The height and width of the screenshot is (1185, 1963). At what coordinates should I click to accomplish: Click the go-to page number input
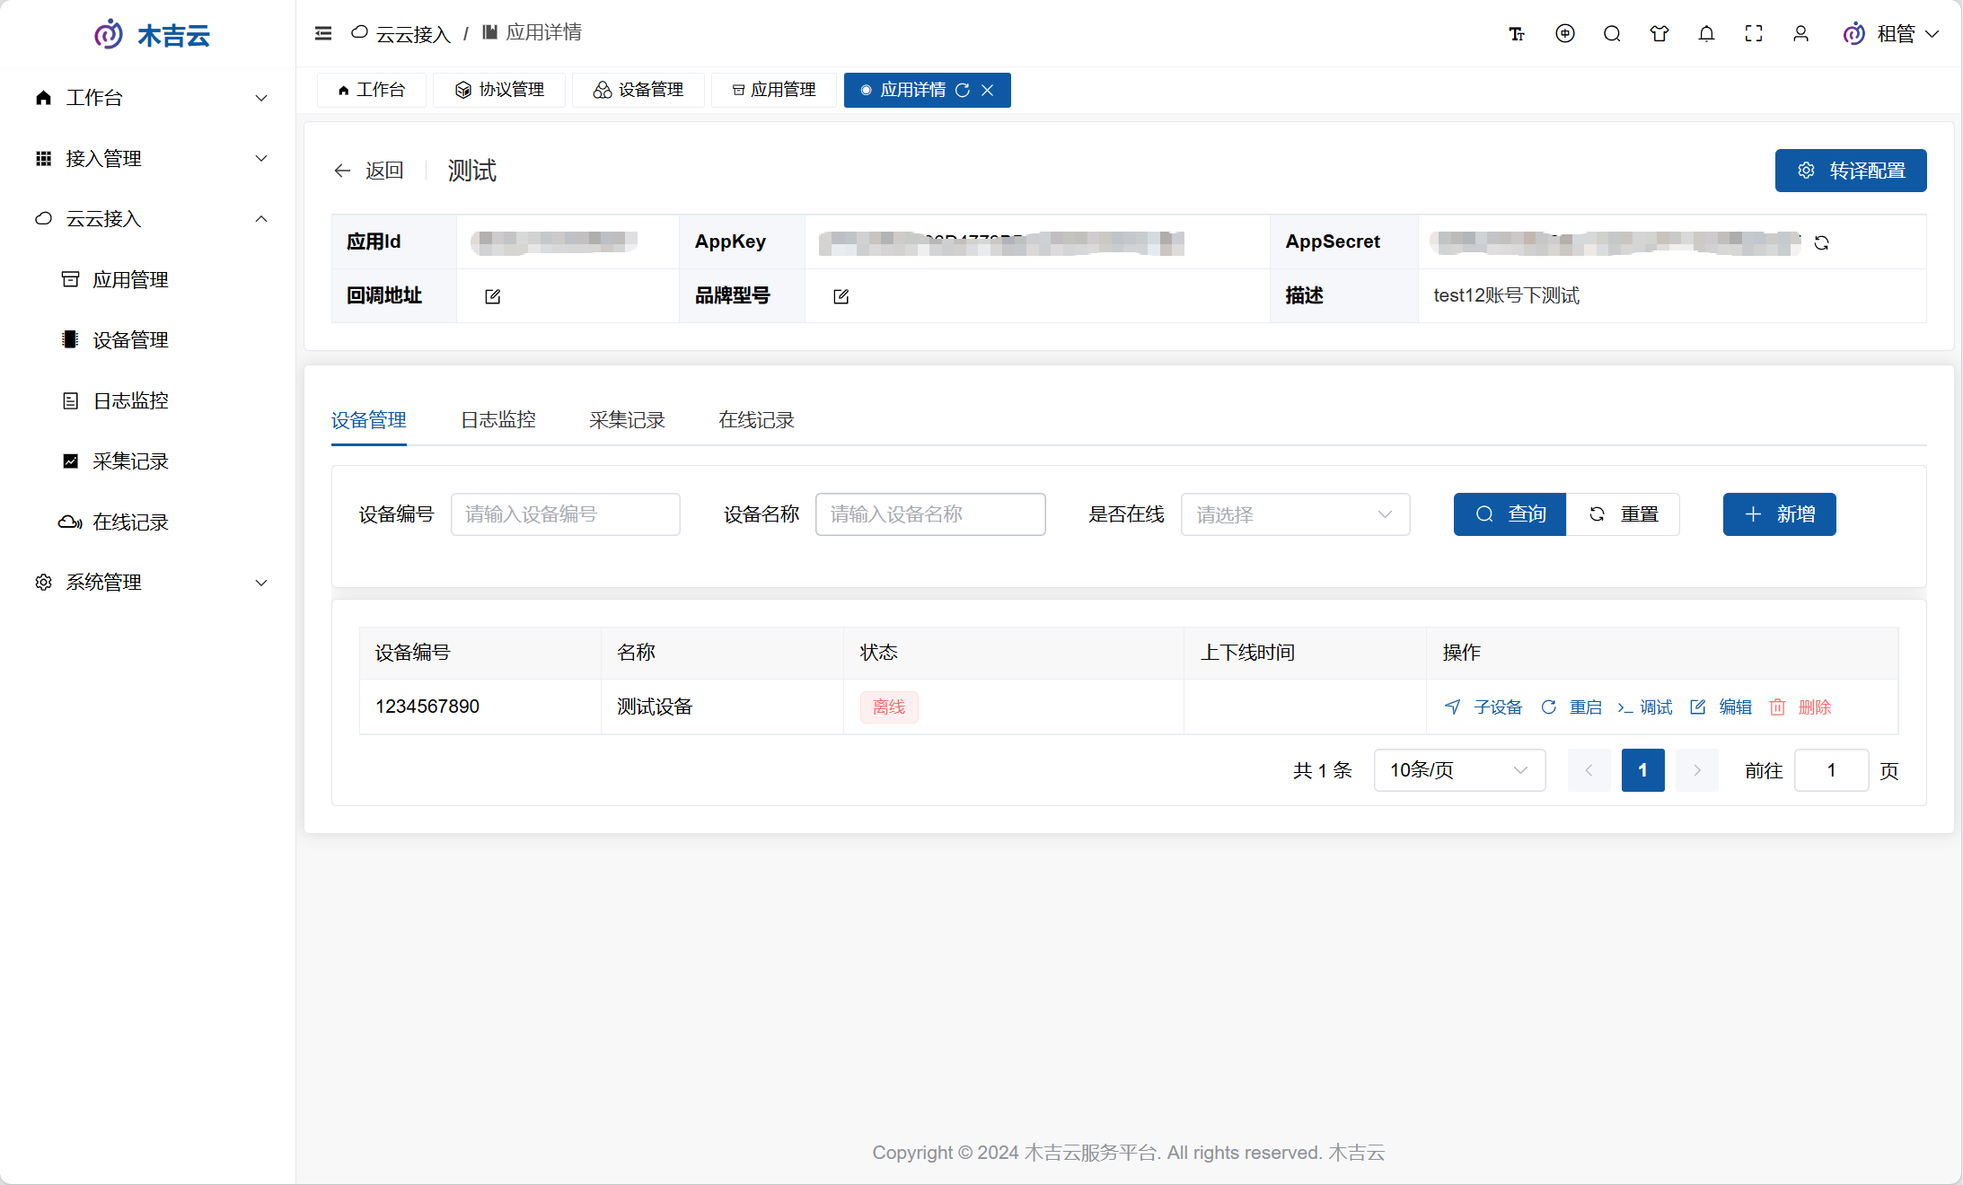pos(1832,770)
